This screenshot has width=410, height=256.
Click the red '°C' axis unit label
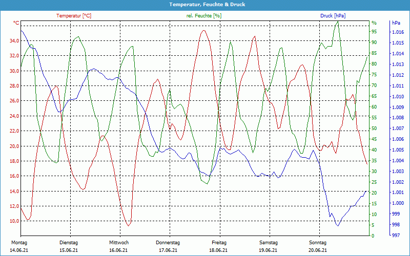click(x=16, y=23)
